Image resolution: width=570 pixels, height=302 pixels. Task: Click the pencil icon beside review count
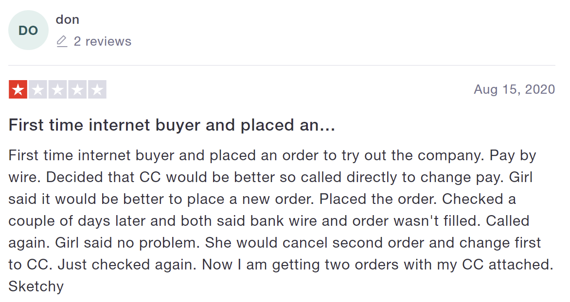[62, 41]
